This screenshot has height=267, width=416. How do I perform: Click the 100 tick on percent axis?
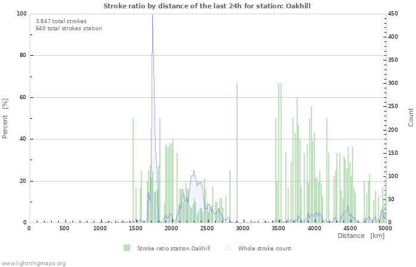tap(21, 14)
